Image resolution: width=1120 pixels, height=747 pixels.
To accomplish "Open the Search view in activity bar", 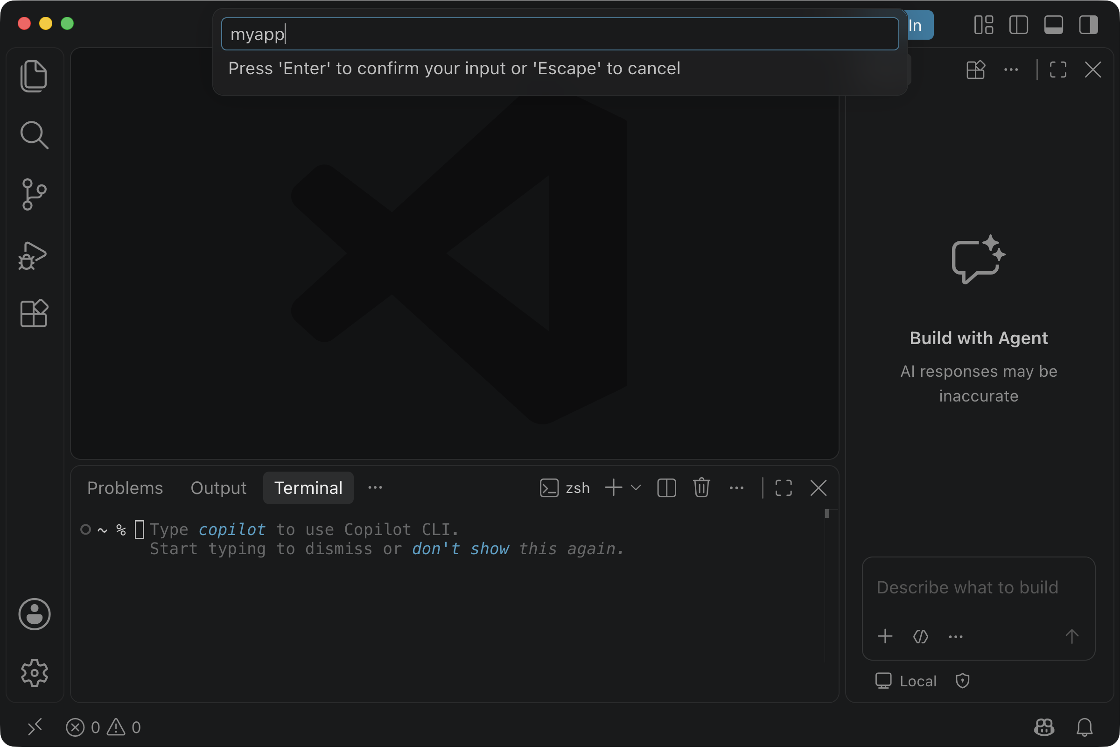I will [34, 135].
